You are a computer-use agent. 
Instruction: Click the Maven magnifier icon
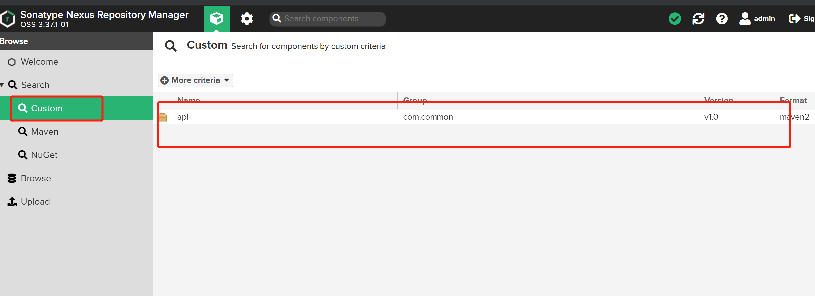(23, 132)
